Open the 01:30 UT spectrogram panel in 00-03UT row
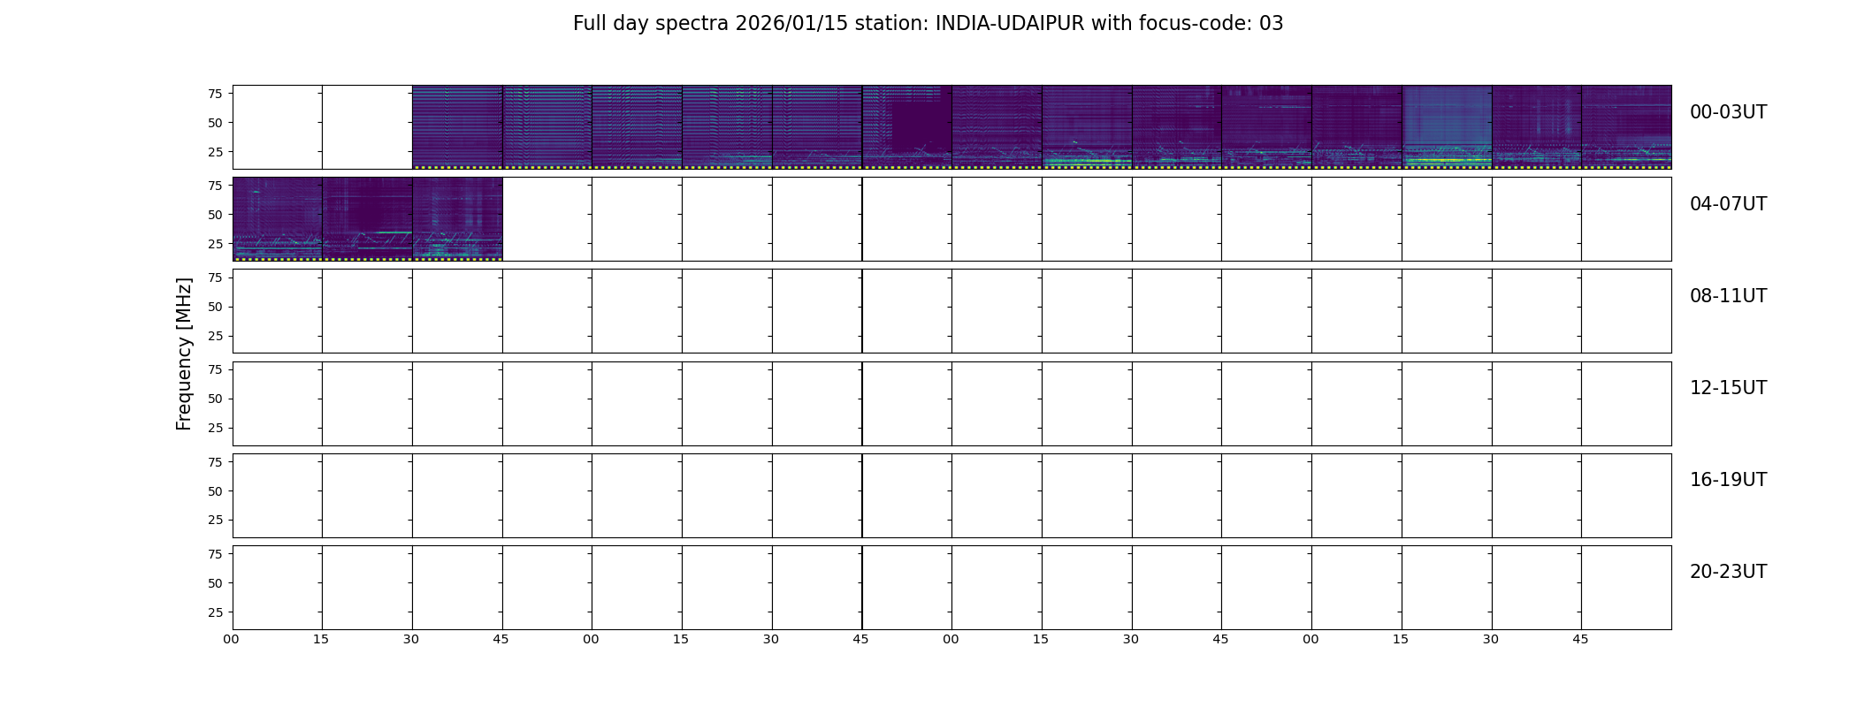Screen dimensions: 1857x707 click(x=817, y=127)
